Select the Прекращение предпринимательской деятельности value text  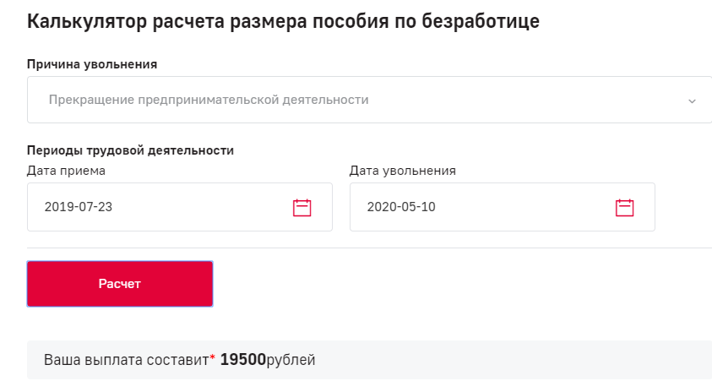coord(209,100)
